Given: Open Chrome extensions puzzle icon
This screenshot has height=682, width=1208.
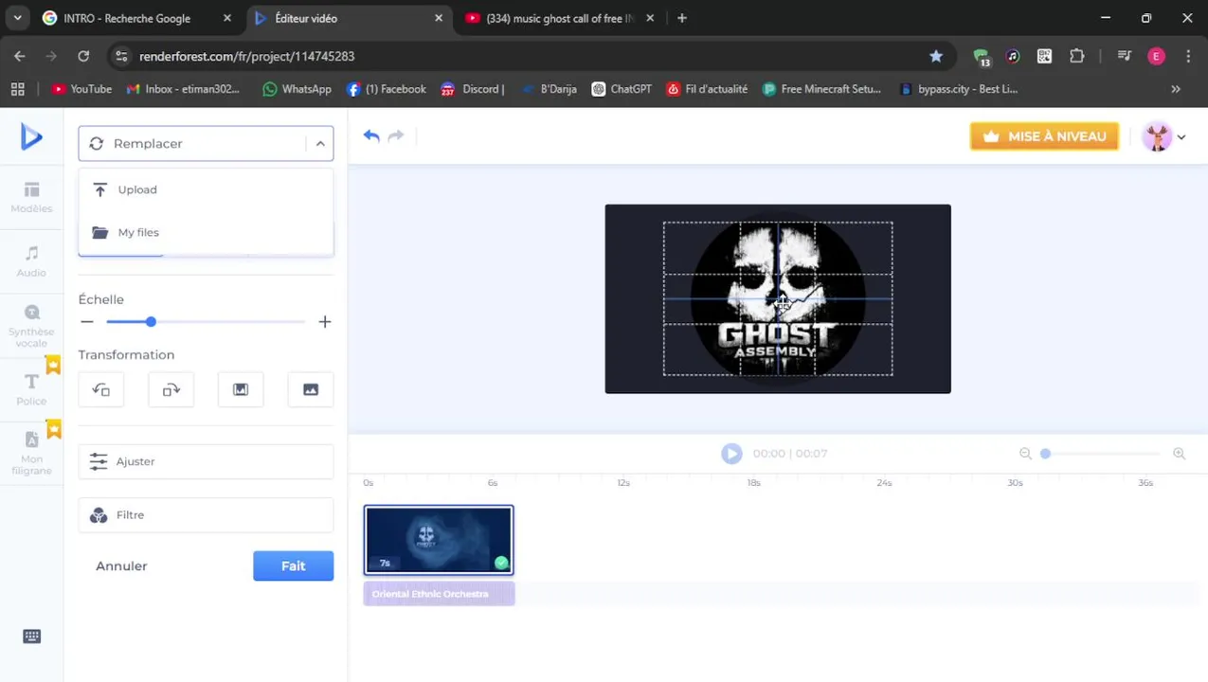Looking at the screenshot, I should 1076,56.
